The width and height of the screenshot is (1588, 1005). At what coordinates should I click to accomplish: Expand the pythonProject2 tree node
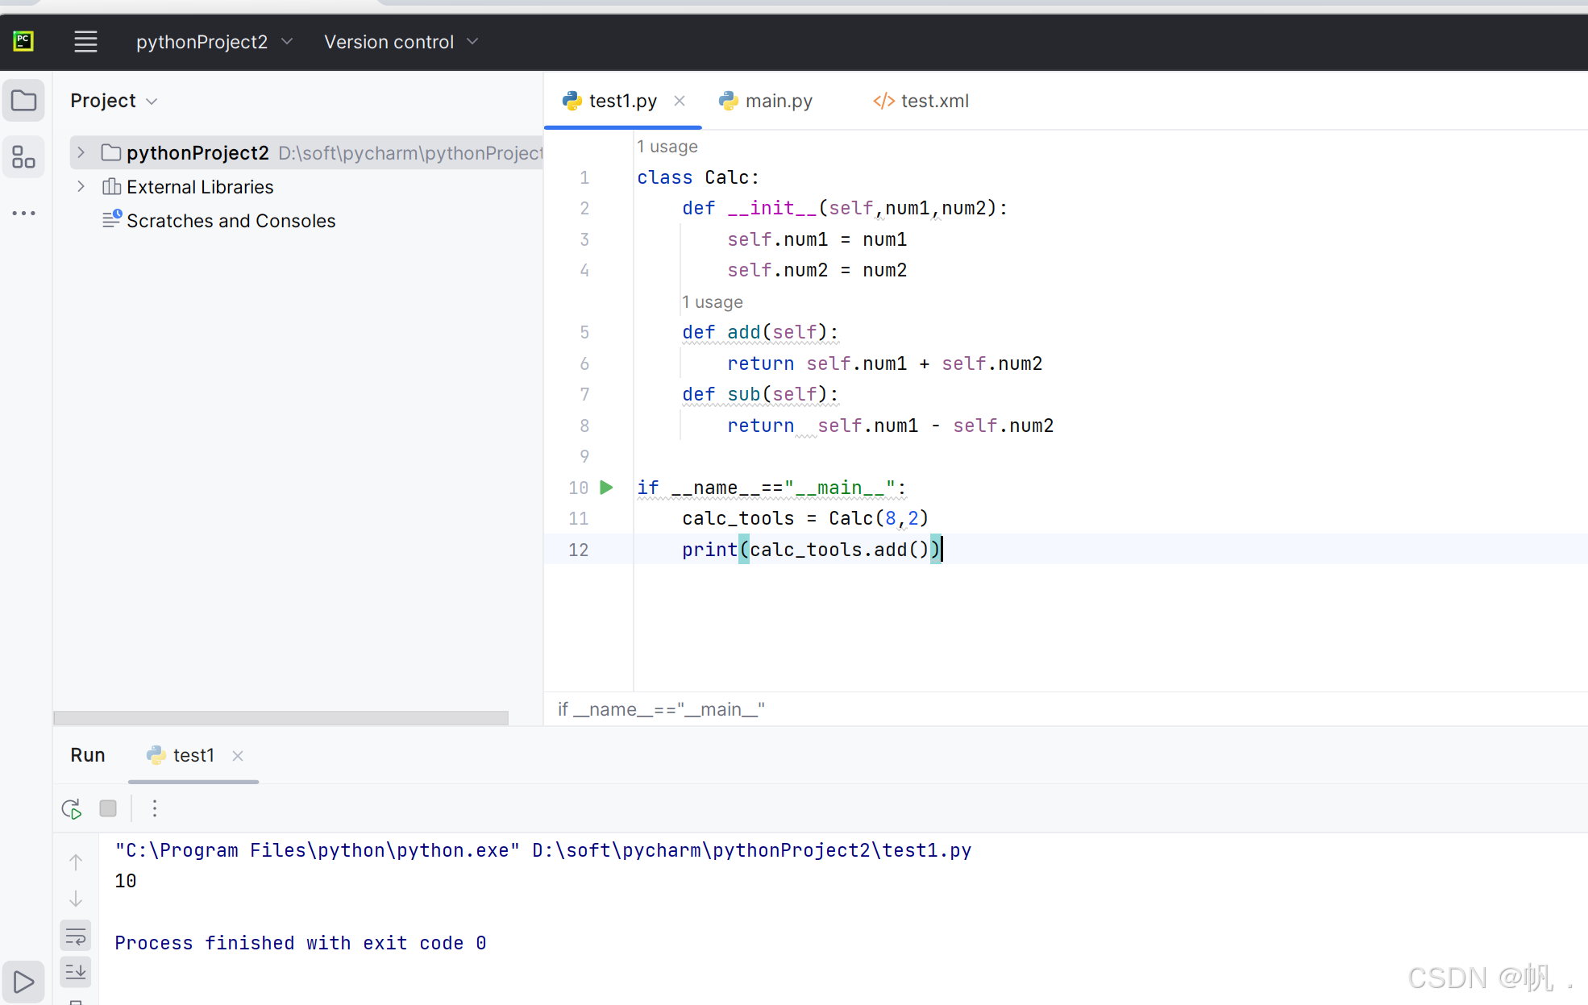[x=81, y=152]
